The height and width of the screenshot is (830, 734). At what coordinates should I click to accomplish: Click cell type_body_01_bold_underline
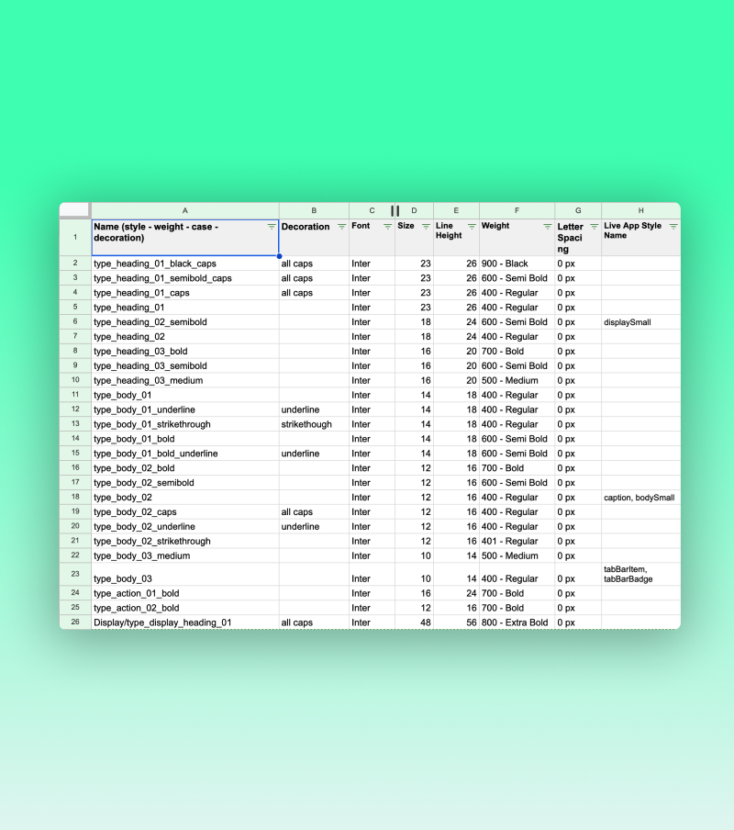click(185, 454)
